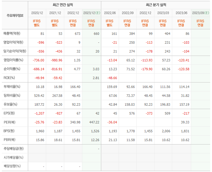The height and width of the screenshot is (172, 212).
Task: Click the 순이익률(%) row label
Action: (12, 69)
